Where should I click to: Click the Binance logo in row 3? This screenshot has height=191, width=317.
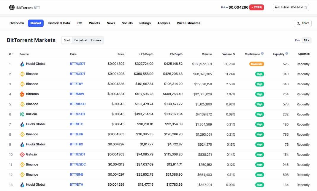(22, 84)
